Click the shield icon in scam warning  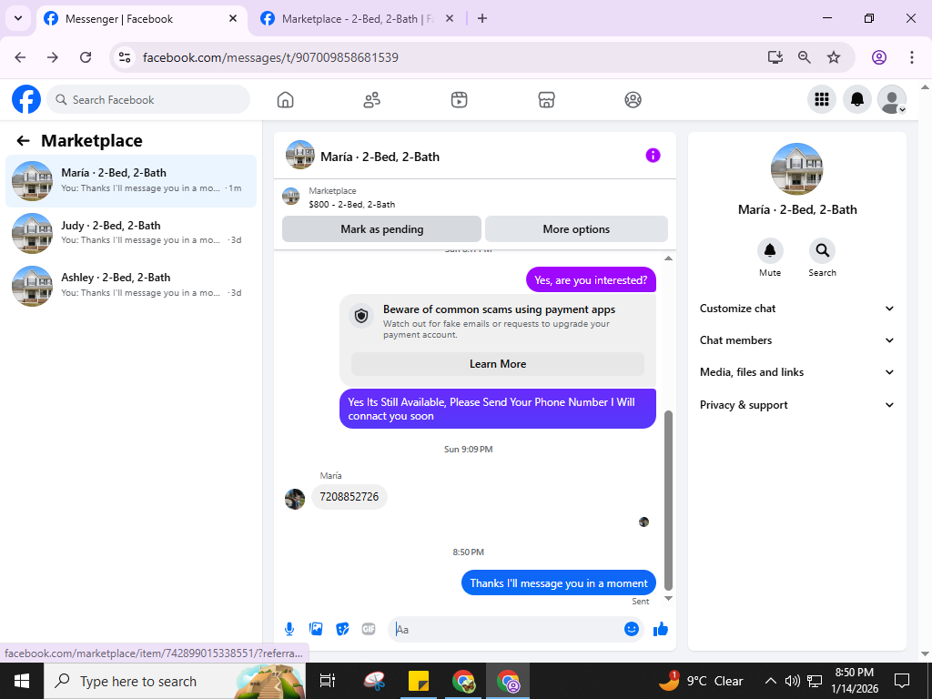361,316
